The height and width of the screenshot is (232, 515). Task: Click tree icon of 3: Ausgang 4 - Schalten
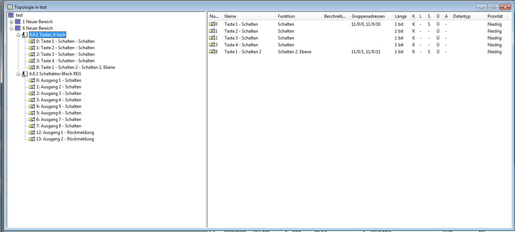click(32, 100)
